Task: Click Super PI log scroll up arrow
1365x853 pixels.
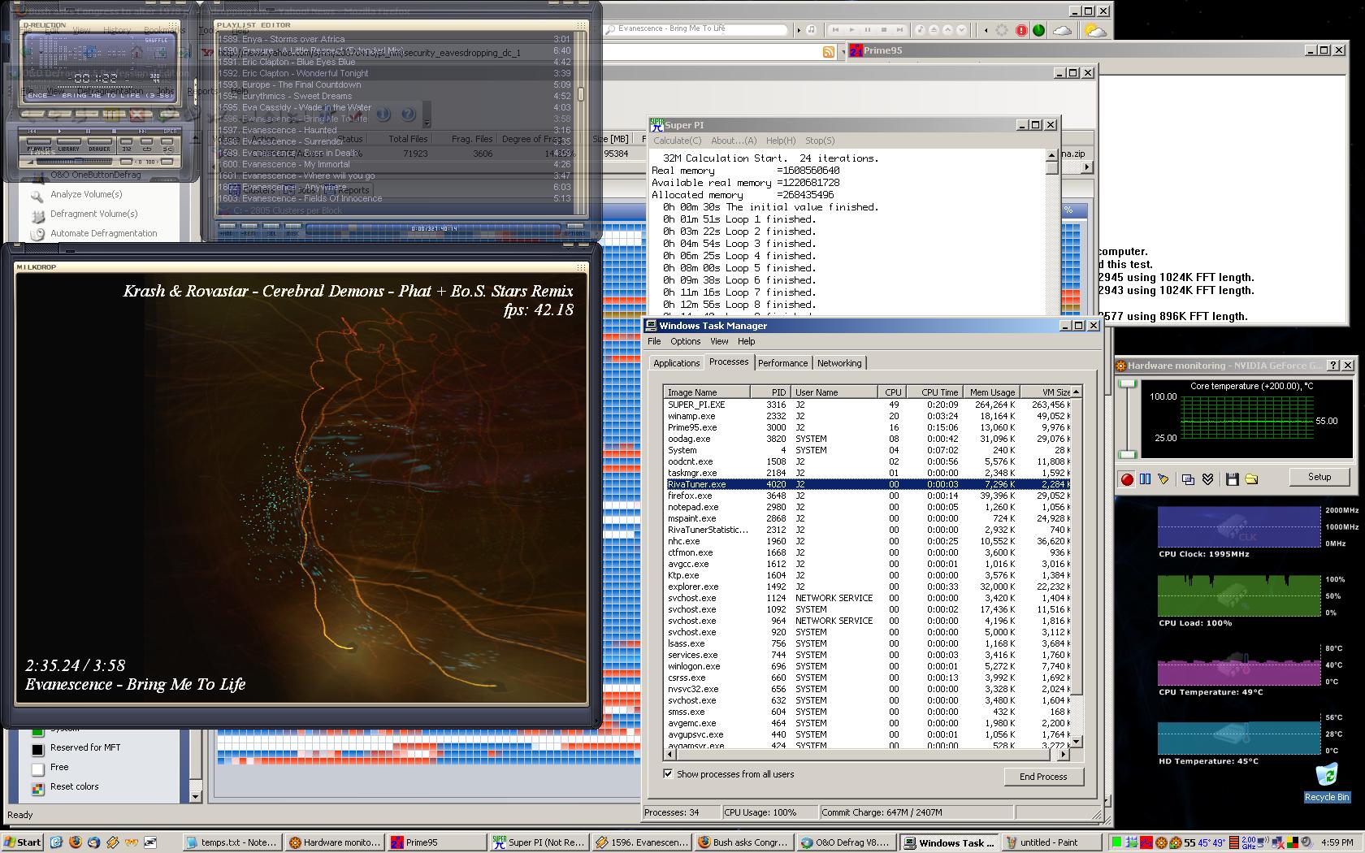Action: pos(1051,154)
